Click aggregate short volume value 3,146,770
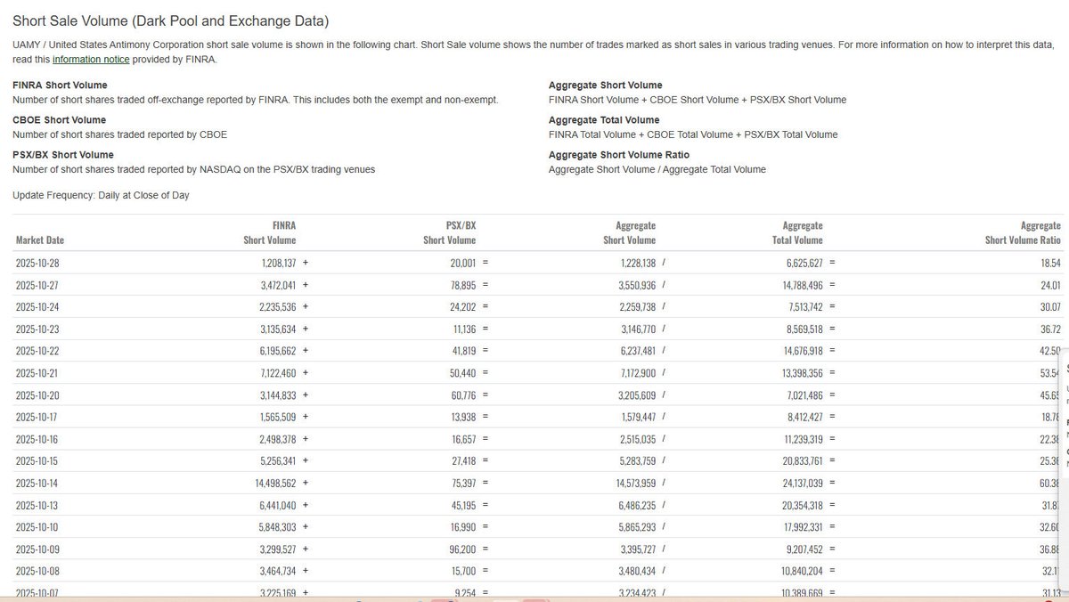 pos(638,329)
